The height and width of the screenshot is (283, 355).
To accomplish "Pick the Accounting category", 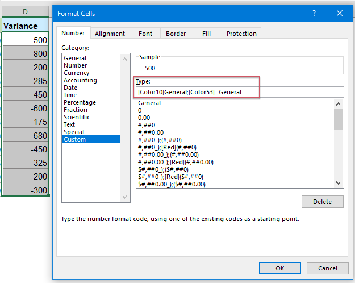I will 80,80.
